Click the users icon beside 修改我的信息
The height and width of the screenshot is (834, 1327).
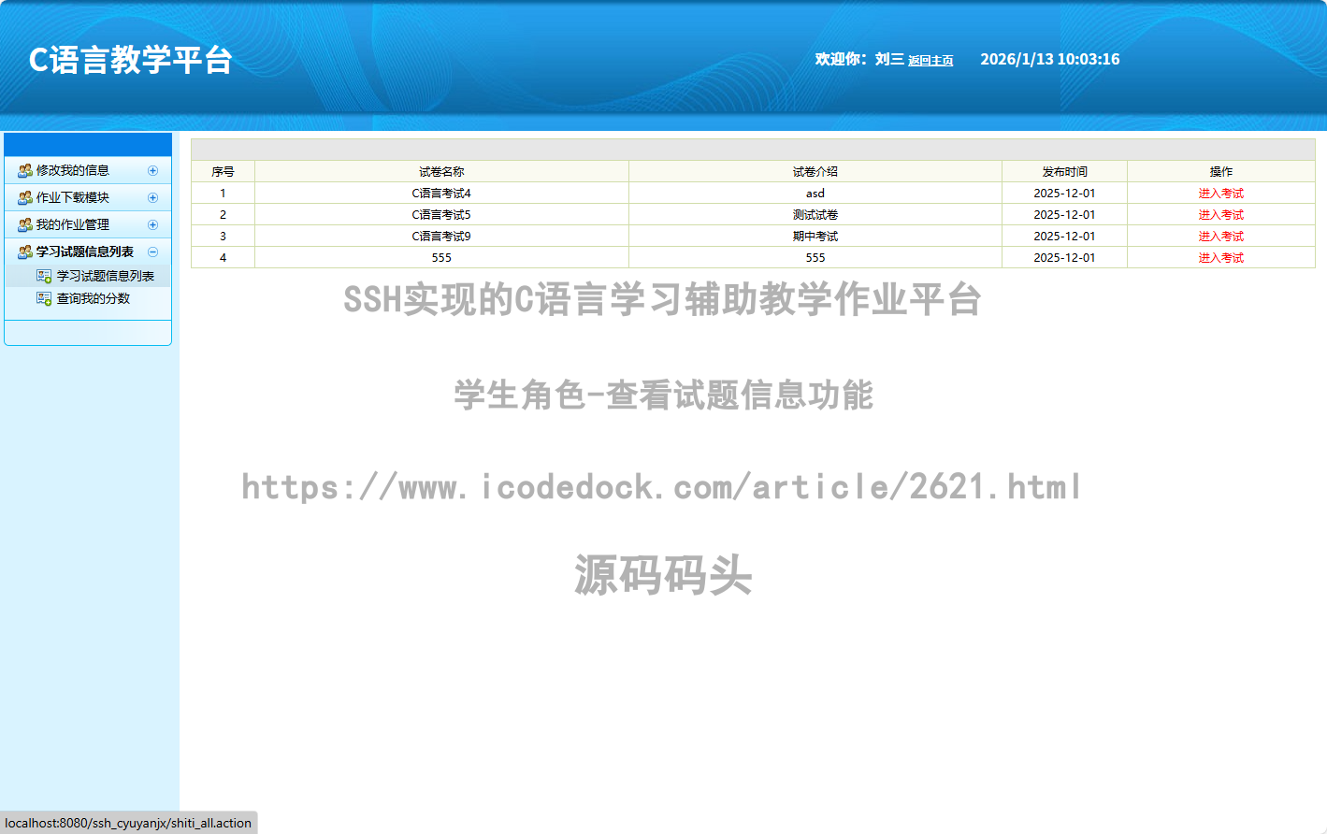pyautogui.click(x=25, y=171)
